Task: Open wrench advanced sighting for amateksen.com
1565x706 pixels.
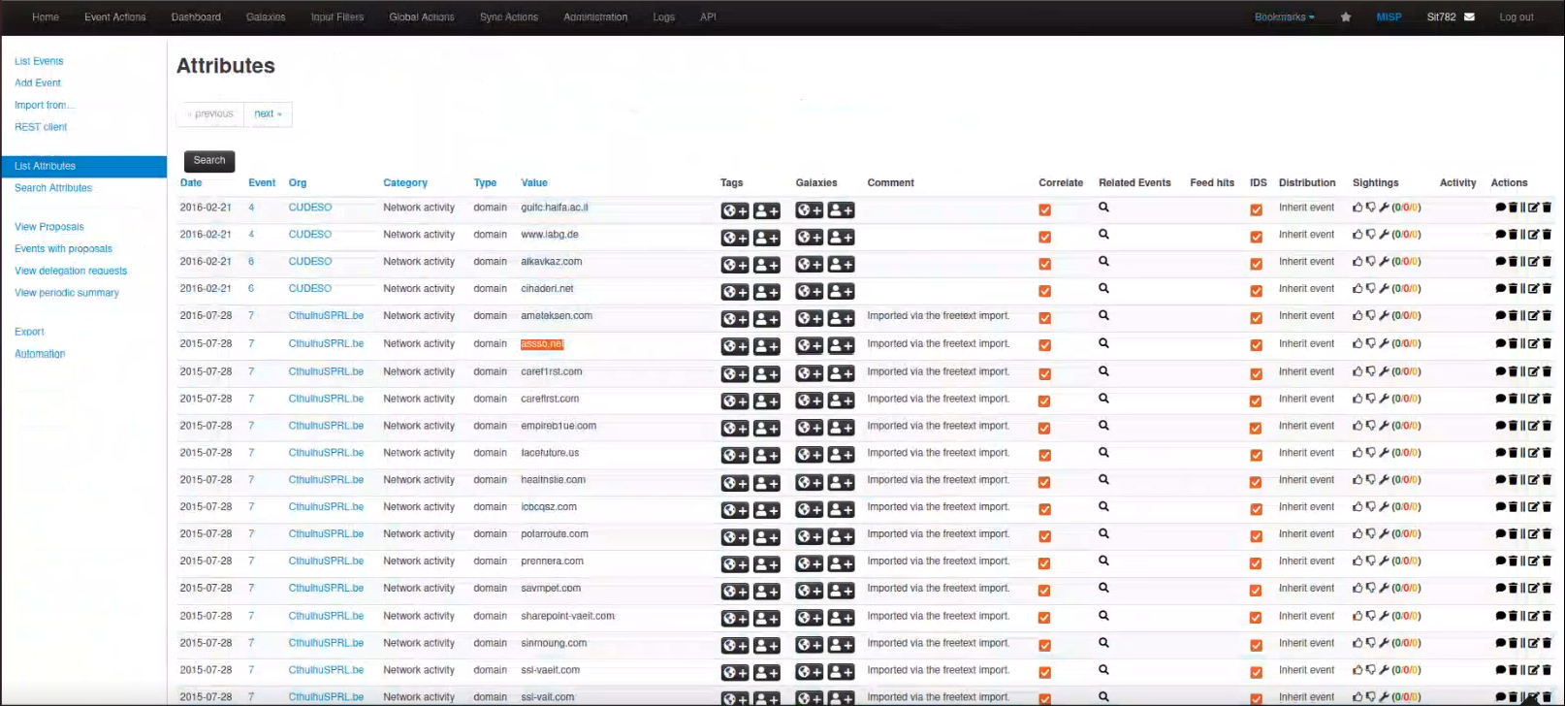Action: point(1384,316)
